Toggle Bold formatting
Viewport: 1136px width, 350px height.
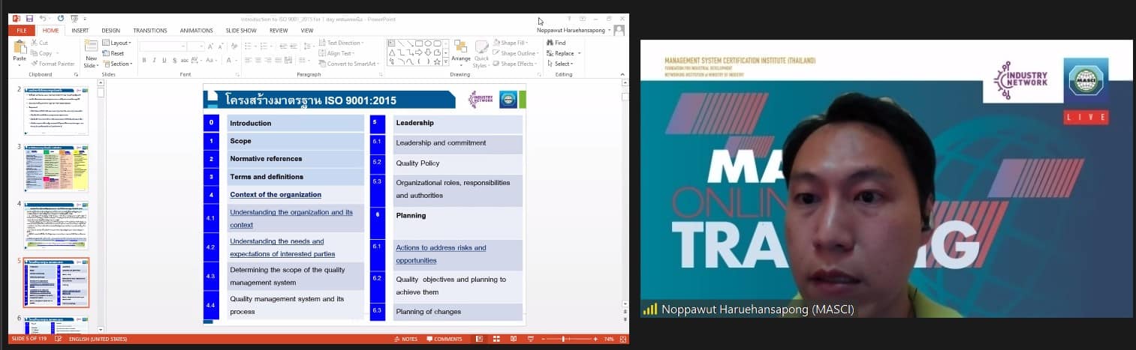coord(143,60)
